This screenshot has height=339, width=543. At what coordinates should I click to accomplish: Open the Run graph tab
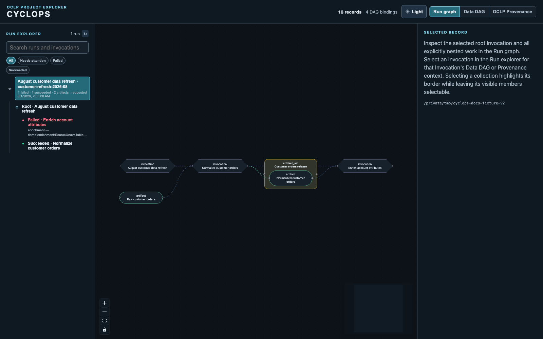click(445, 12)
